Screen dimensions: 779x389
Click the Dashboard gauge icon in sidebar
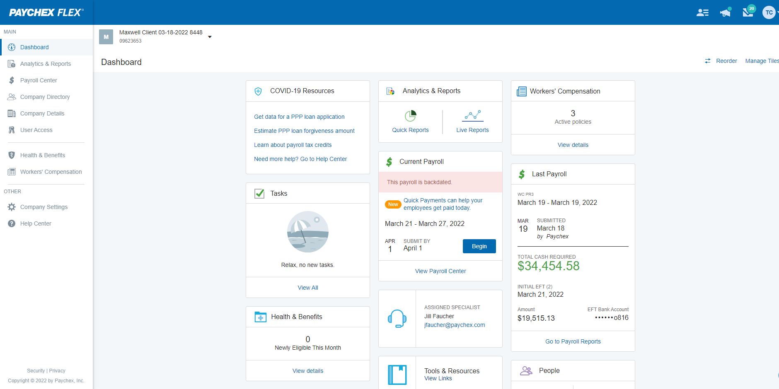[x=12, y=47]
